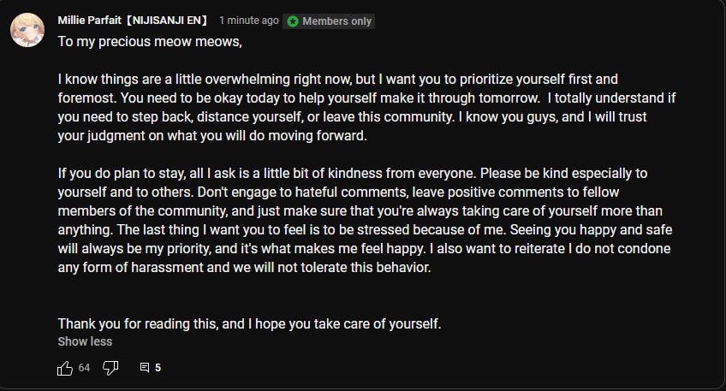Click the like count 64
Image resolution: width=726 pixels, height=391 pixels.
point(84,368)
